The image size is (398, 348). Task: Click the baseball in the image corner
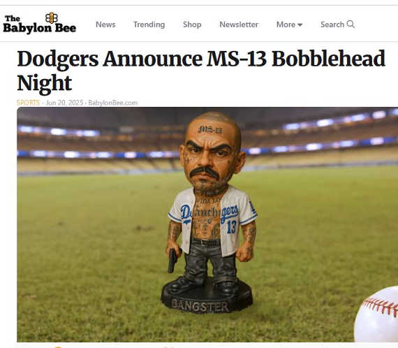point(376,314)
